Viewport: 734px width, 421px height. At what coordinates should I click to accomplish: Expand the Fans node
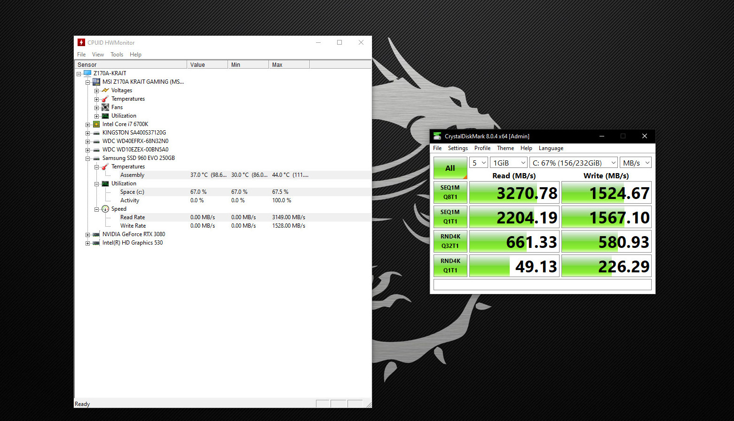click(97, 108)
